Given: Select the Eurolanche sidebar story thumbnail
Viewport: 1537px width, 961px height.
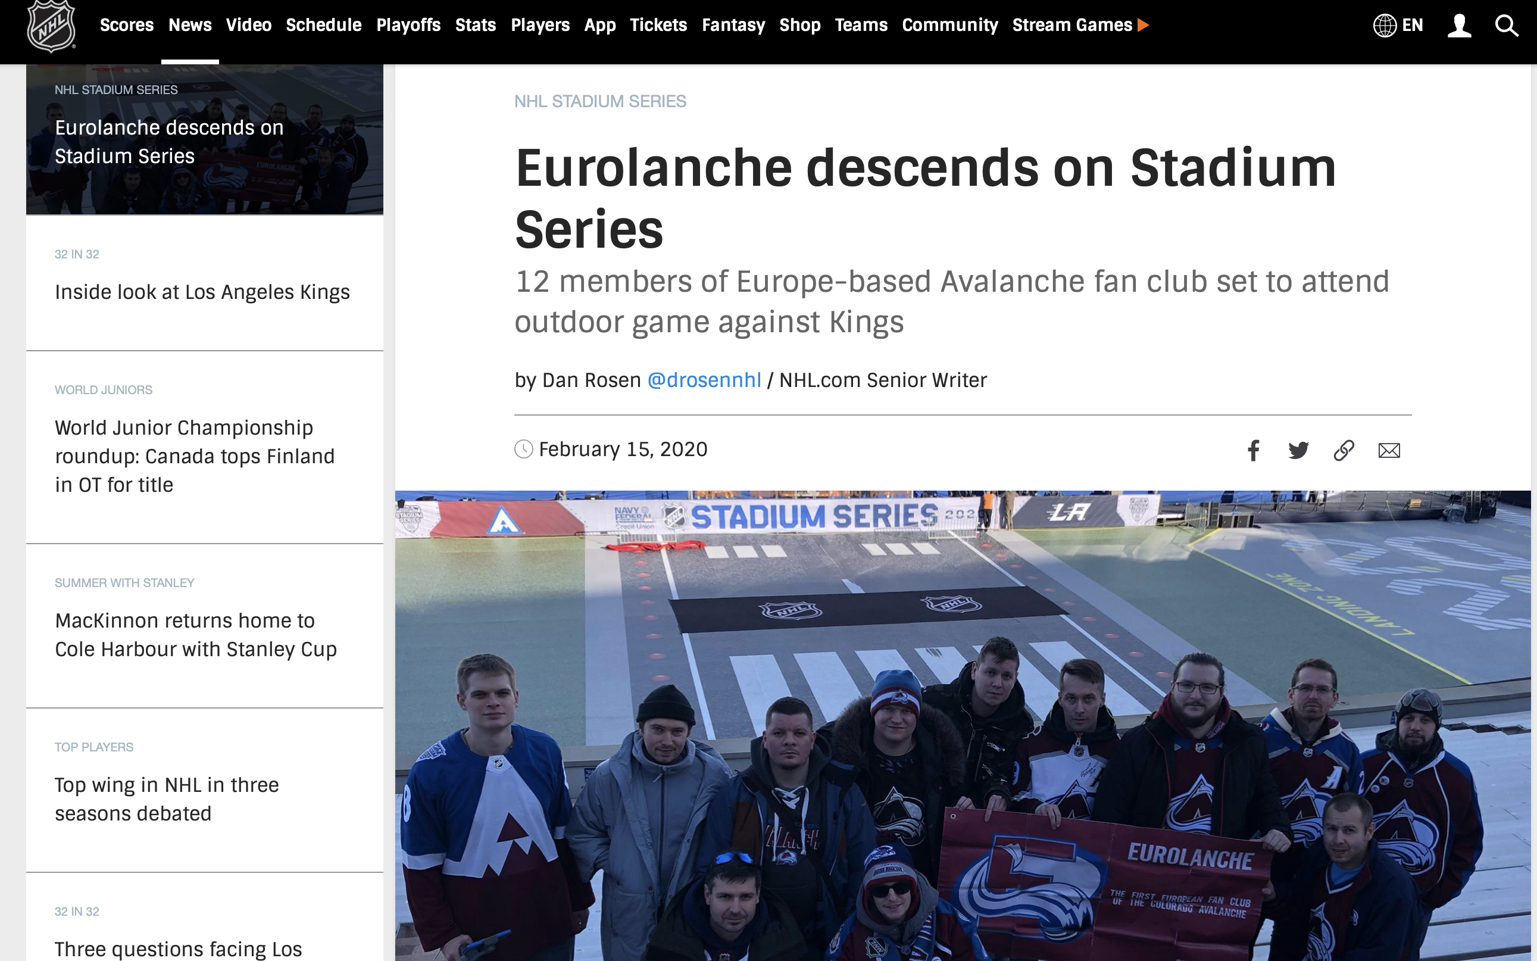Looking at the screenshot, I should tap(205, 139).
